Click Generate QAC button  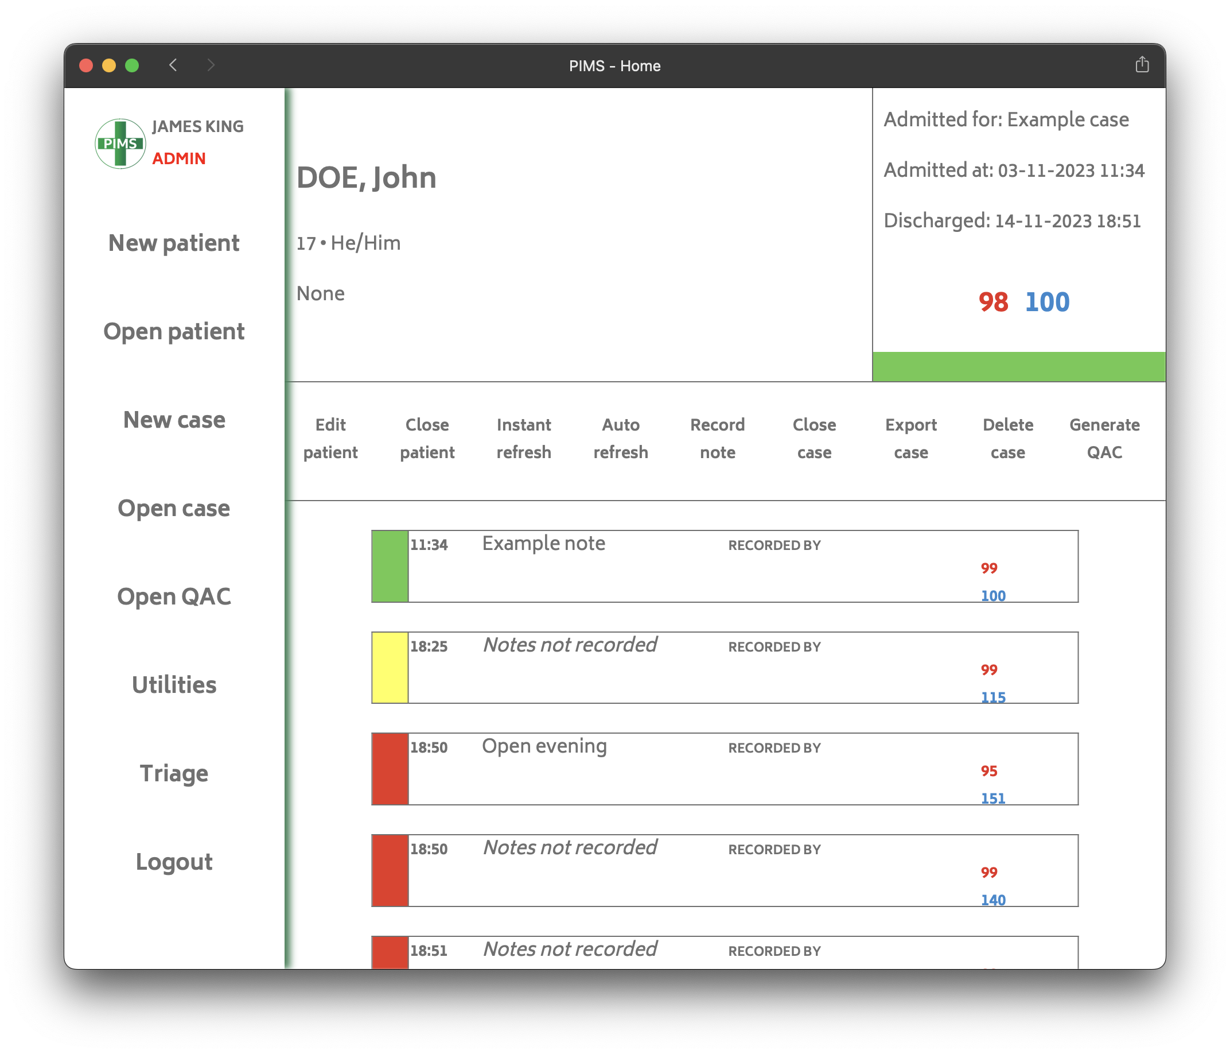[1104, 439]
